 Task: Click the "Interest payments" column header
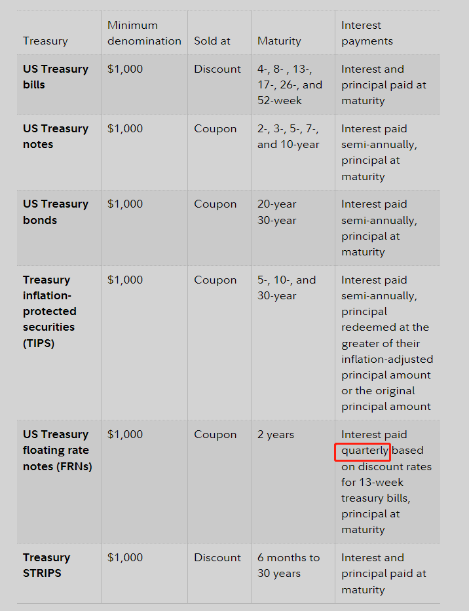367,33
